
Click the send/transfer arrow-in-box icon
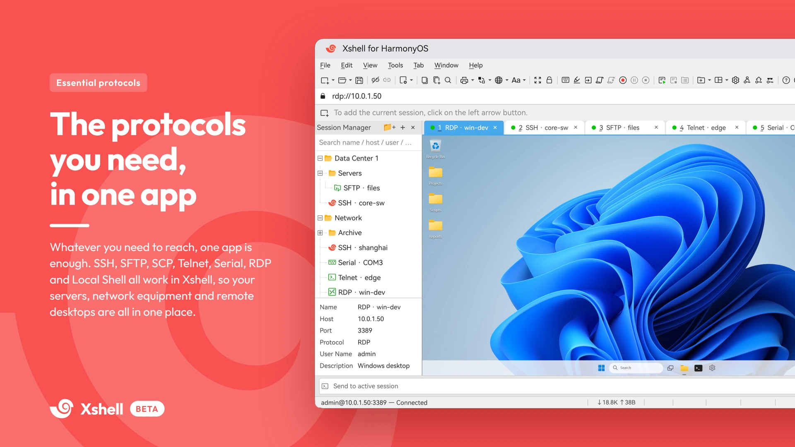(x=588, y=80)
